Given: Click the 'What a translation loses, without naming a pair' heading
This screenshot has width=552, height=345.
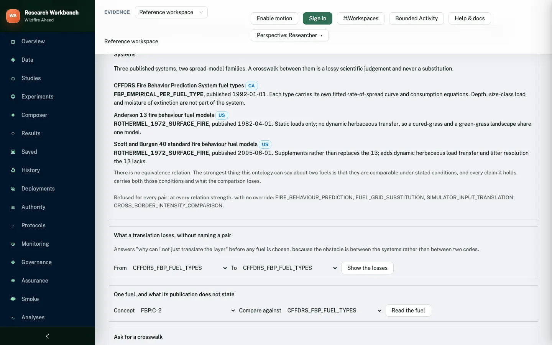Looking at the screenshot, I should point(172,235).
